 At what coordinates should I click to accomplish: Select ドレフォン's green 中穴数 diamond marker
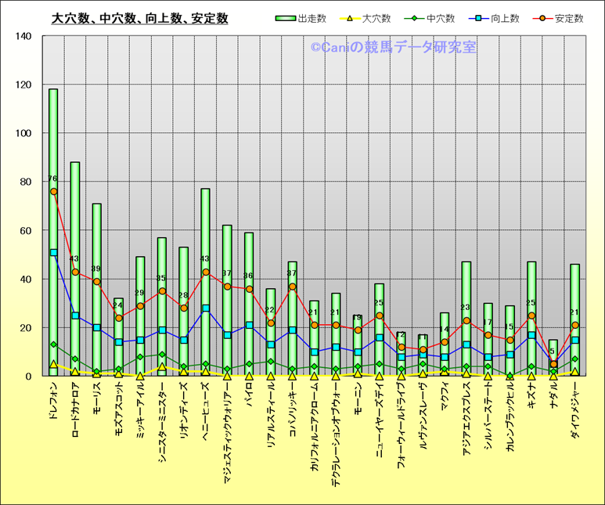53,344
